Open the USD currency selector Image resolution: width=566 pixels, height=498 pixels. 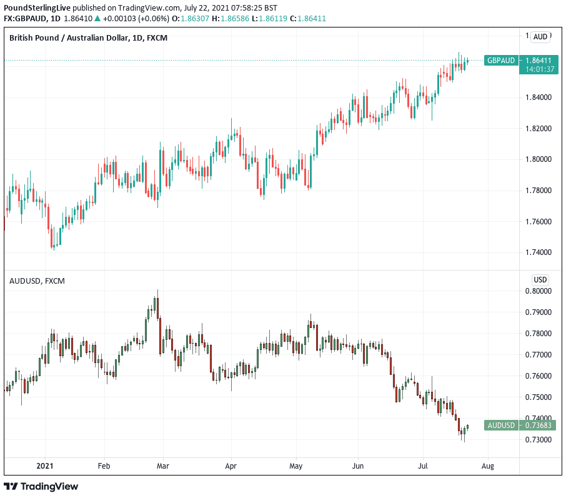[x=540, y=279]
